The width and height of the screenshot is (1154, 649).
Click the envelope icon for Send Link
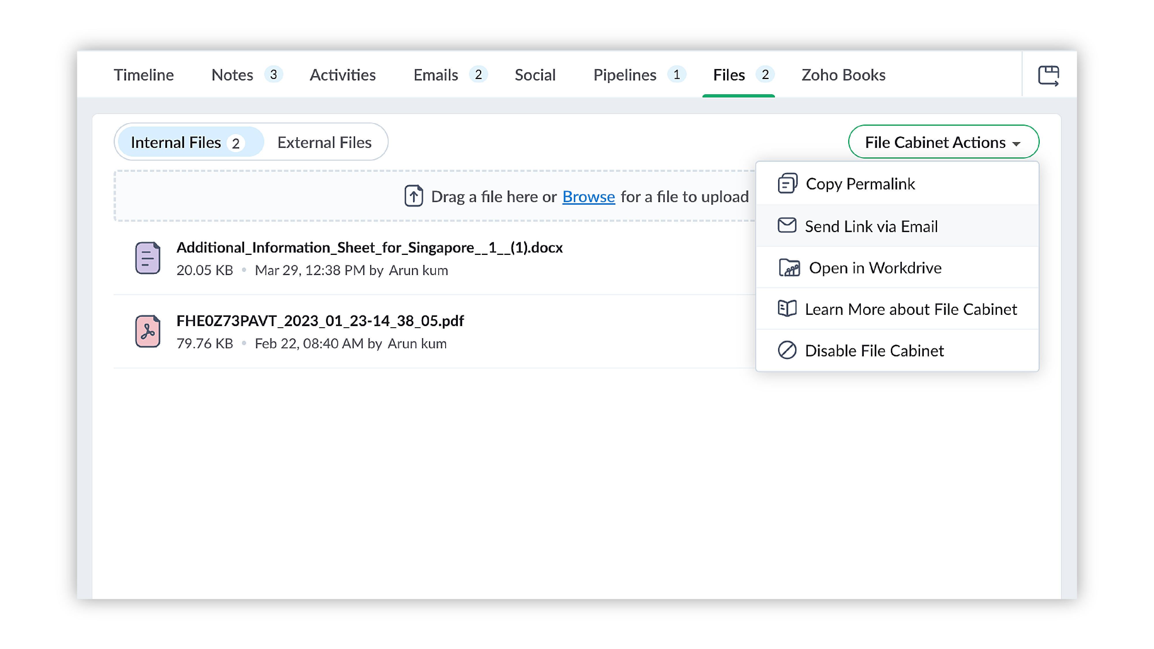point(787,225)
